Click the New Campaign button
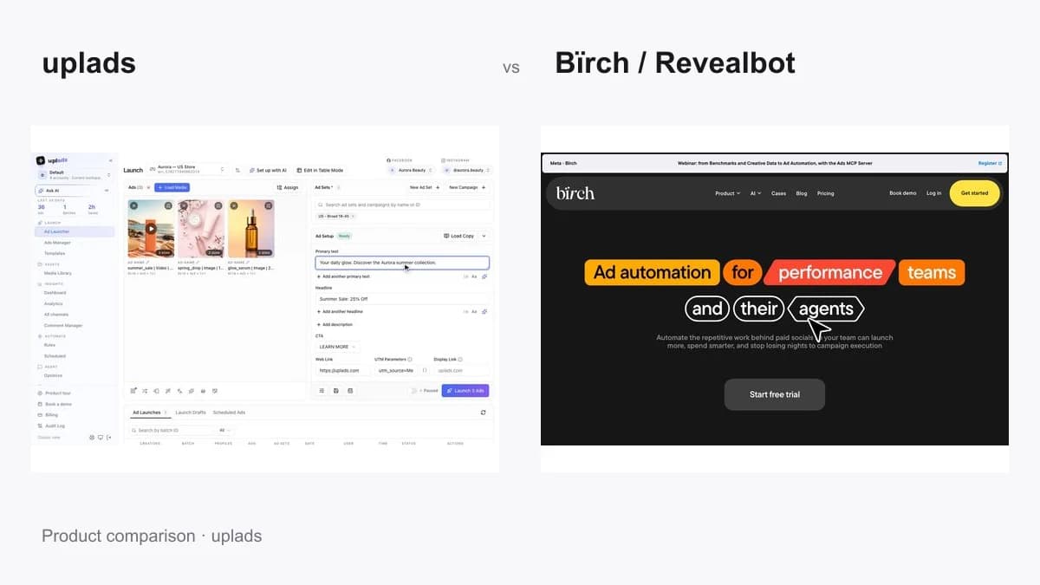The width and height of the screenshot is (1040, 585). coord(467,187)
